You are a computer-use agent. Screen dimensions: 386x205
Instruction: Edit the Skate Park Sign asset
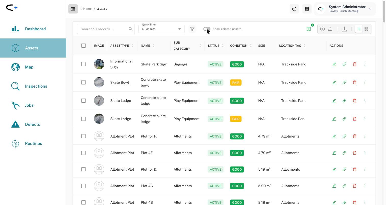(x=334, y=64)
